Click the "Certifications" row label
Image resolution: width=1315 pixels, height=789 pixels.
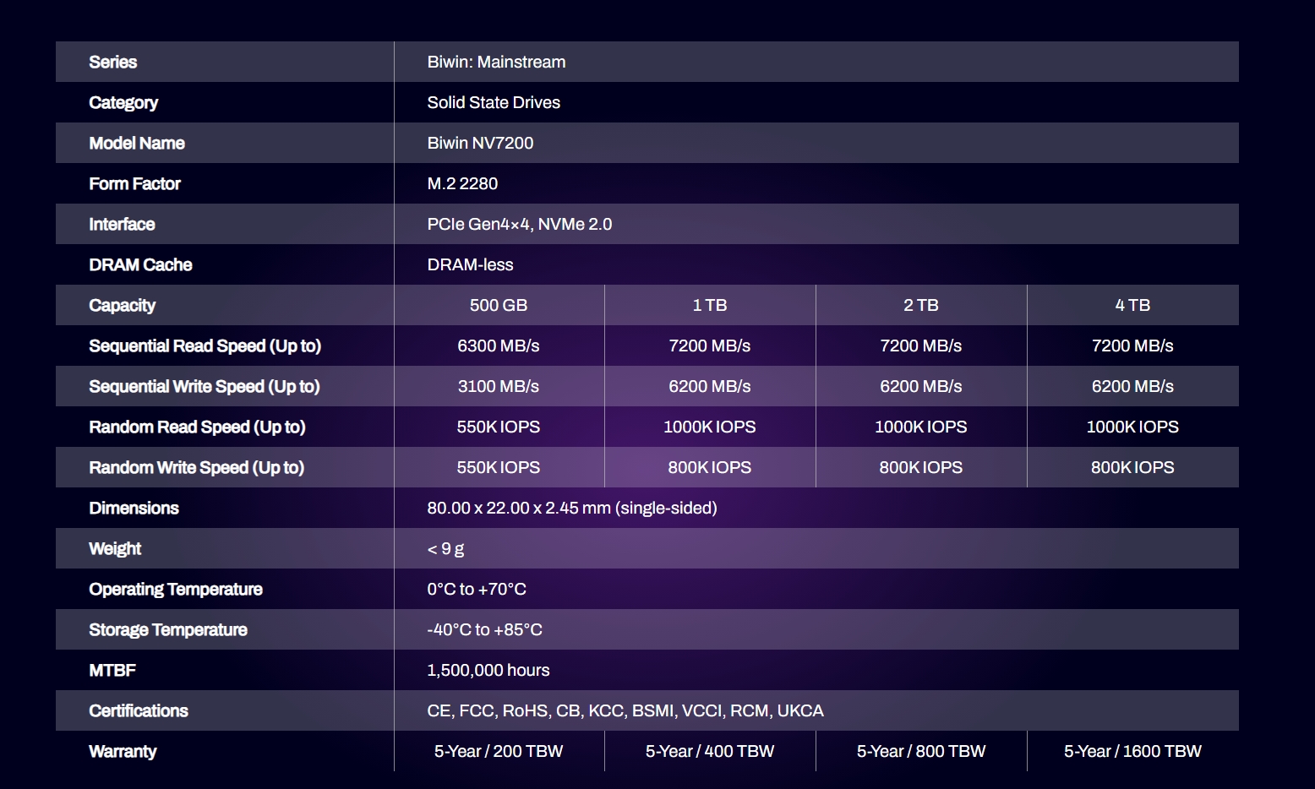139,710
